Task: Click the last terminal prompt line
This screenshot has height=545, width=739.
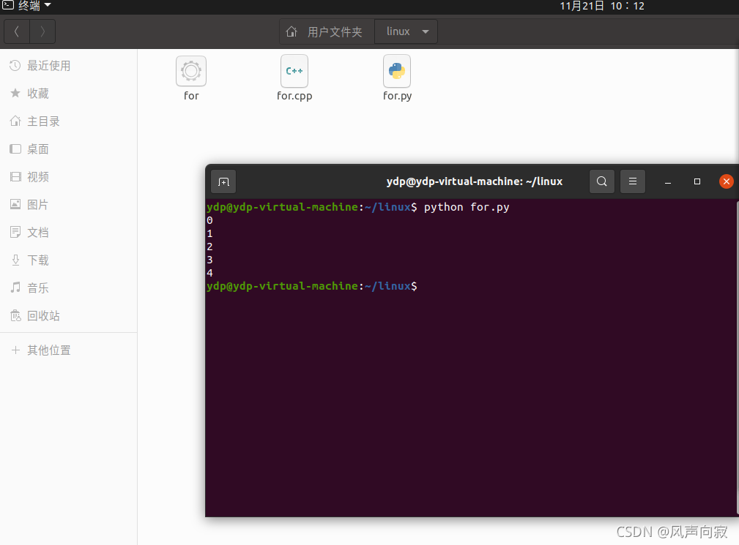Action: [x=311, y=286]
